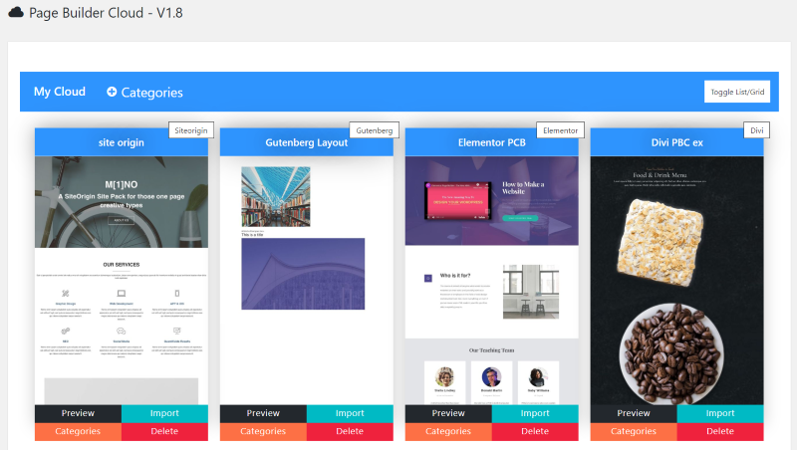Delete the Divi PBC ex template
The image size is (797, 450).
pos(720,431)
